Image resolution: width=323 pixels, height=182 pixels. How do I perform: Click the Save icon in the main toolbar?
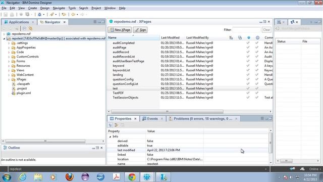pos(6,15)
